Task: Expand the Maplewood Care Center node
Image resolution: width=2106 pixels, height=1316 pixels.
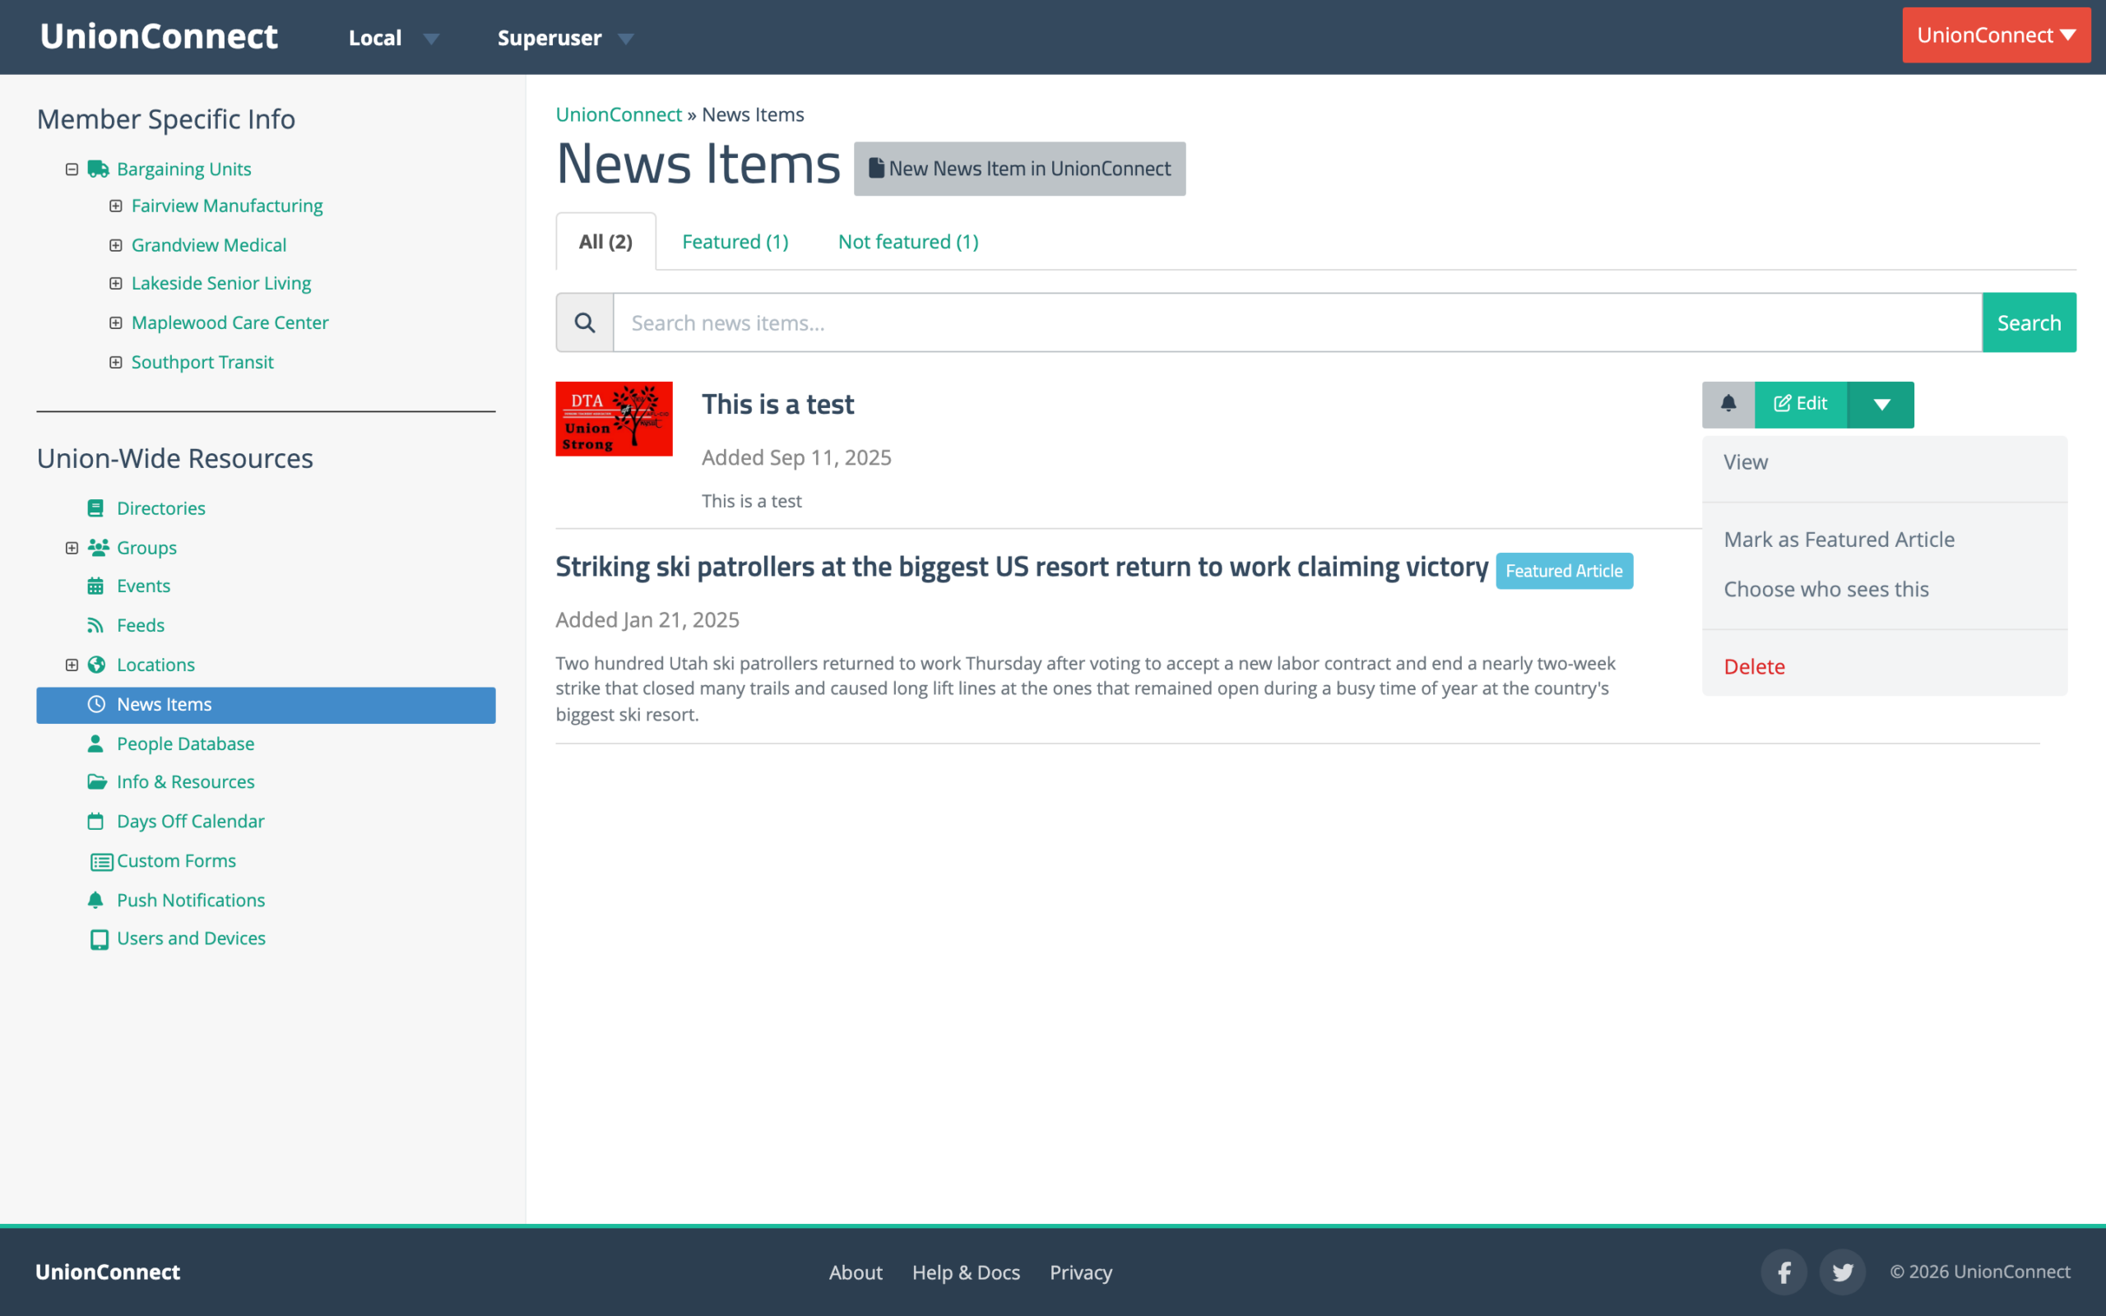Action: (x=116, y=323)
